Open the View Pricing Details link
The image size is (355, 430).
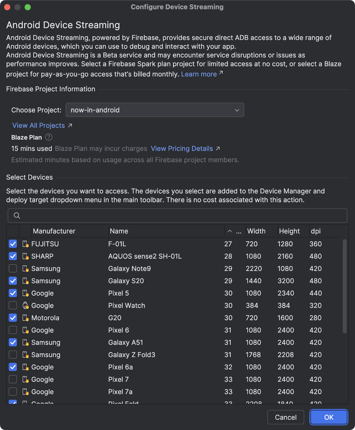(x=182, y=149)
